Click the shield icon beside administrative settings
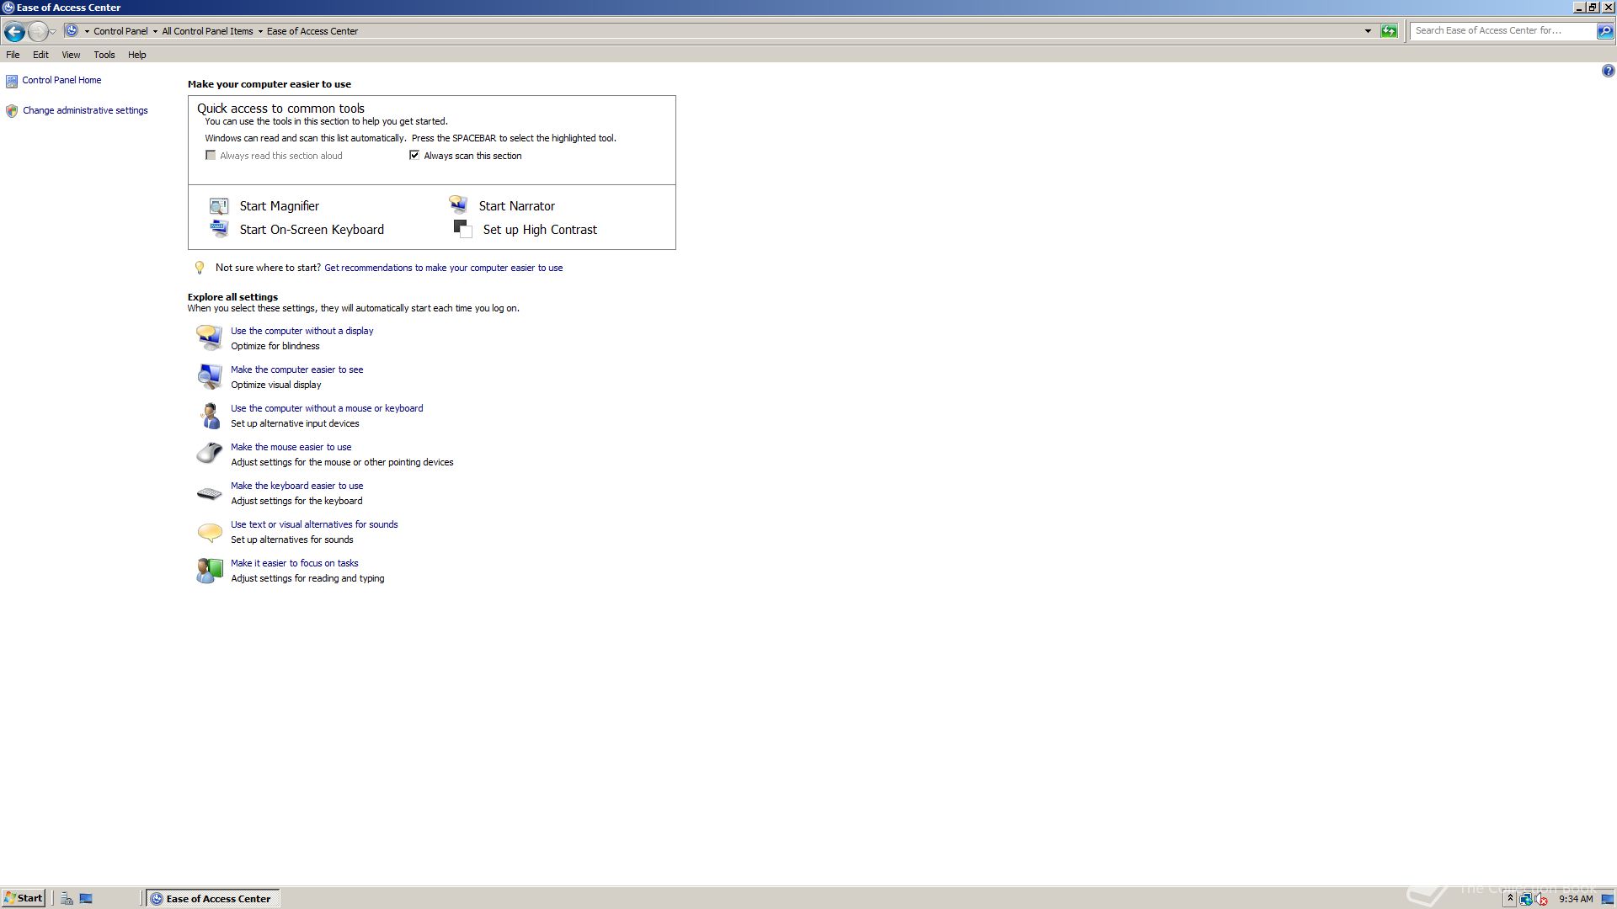Image resolution: width=1617 pixels, height=909 pixels. pyautogui.click(x=12, y=111)
